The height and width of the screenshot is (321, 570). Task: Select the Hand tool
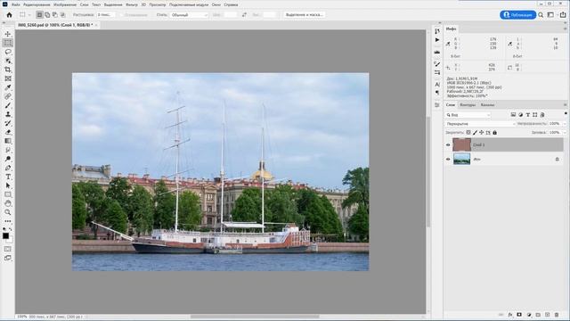[8, 203]
